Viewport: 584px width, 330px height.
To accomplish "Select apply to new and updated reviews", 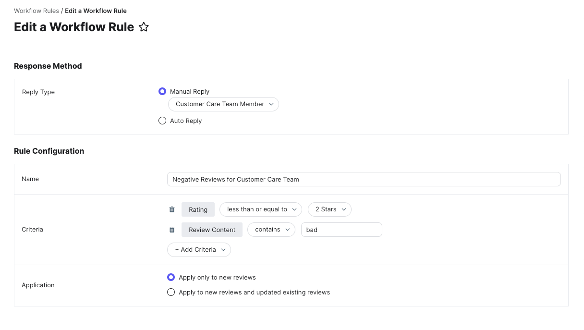I will (171, 292).
